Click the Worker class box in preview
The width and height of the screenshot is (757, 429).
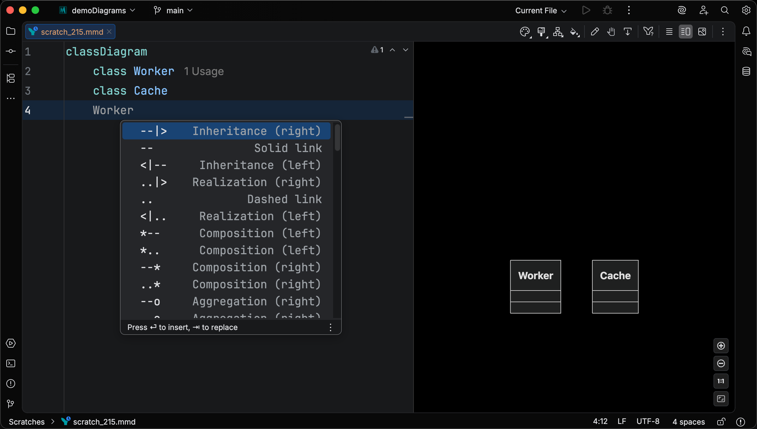point(536,287)
